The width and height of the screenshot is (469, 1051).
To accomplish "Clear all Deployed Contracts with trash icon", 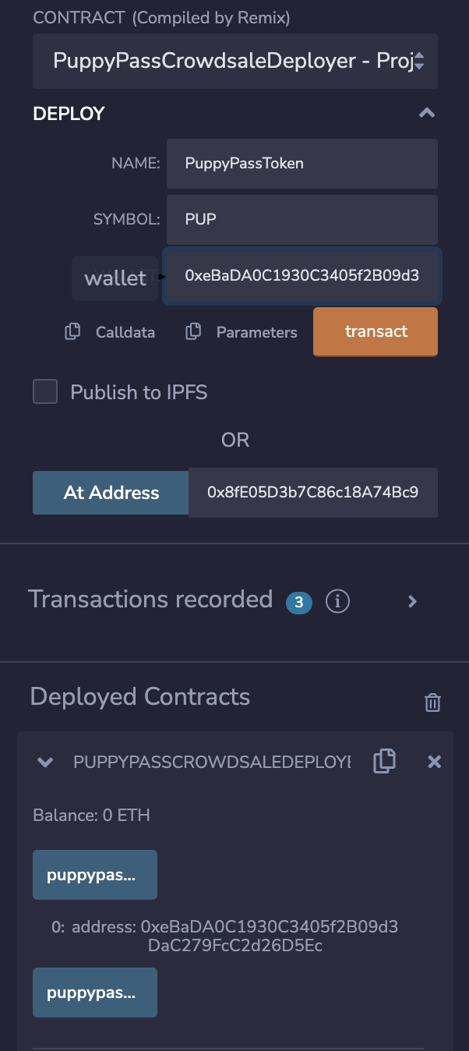I will coord(433,702).
